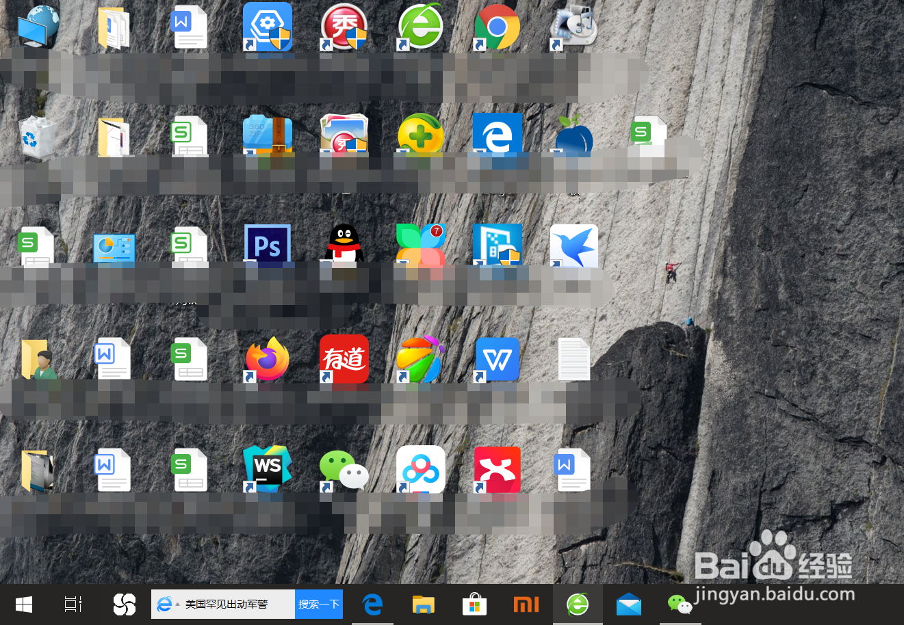Open the colorful pinwheel with badge 7
904x625 pixels.
pos(420,245)
